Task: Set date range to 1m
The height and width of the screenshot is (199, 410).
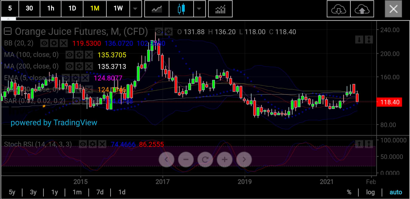Action: (77, 192)
